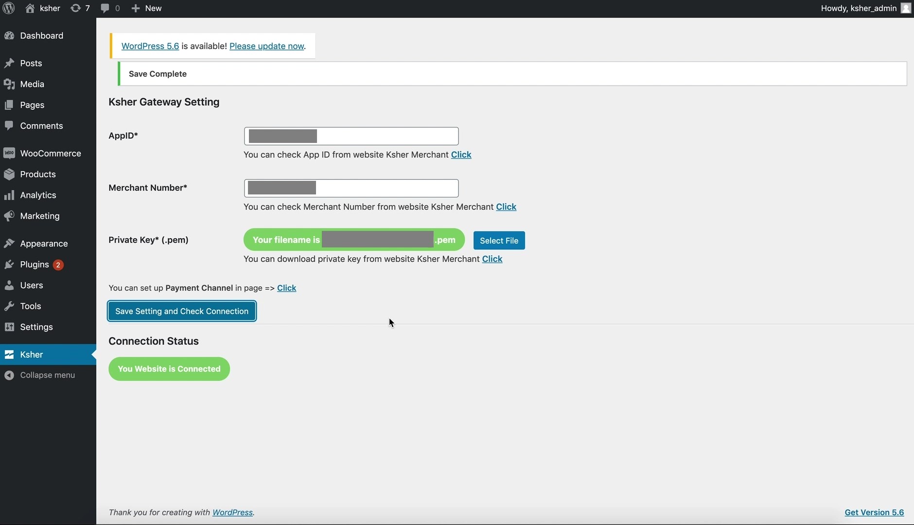Screen dimensions: 914x525
Task: Click the WordPress logo icon
Action: pos(9,8)
